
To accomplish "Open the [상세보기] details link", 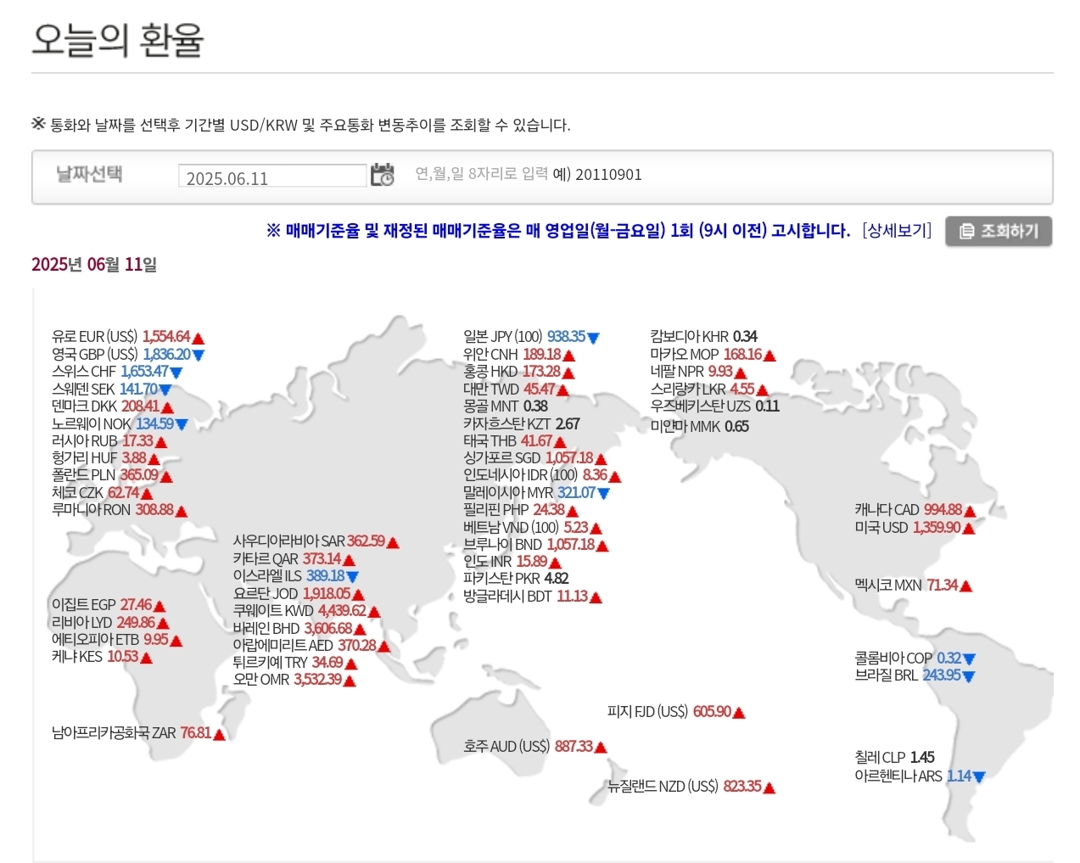I will [x=896, y=231].
